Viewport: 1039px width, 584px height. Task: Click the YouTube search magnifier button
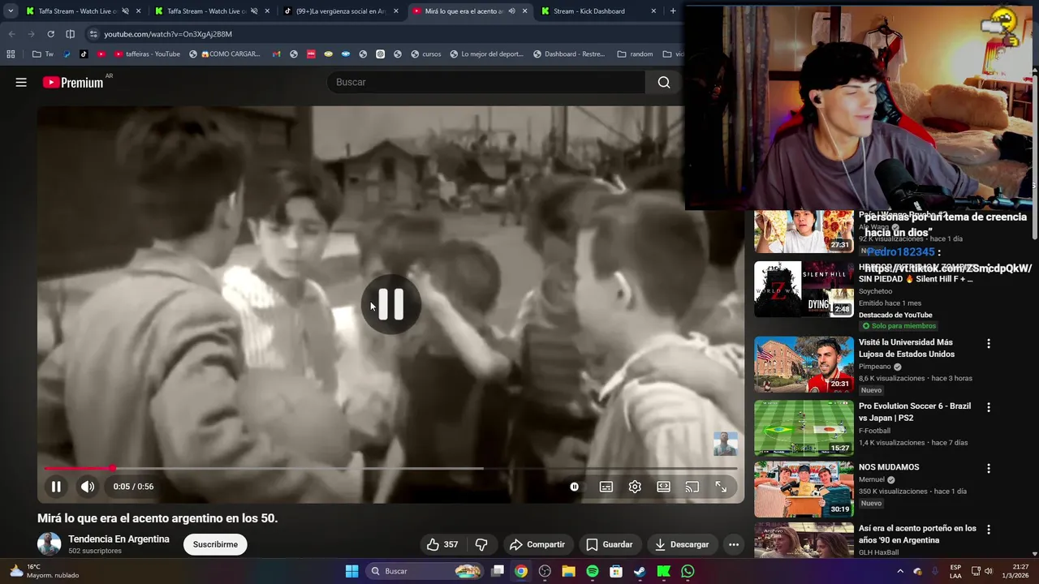pyautogui.click(x=664, y=82)
